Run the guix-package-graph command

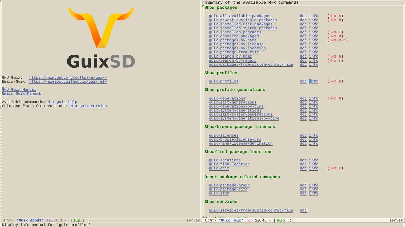coord(229,185)
